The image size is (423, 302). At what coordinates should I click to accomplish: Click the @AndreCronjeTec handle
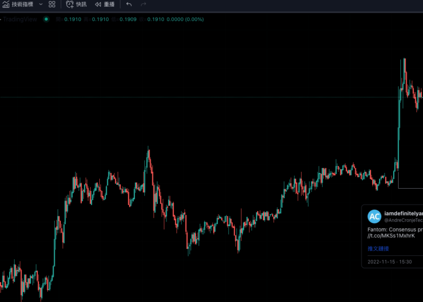click(x=403, y=220)
